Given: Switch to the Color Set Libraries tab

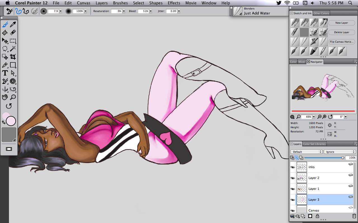Looking at the screenshot, I should click(314, 144).
